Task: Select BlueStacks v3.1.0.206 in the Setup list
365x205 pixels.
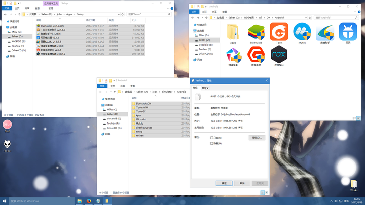Action: pyautogui.click(x=91, y=26)
